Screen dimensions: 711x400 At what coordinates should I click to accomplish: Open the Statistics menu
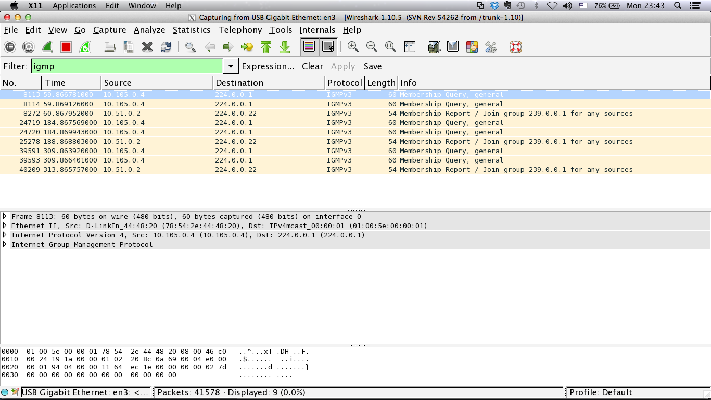point(191,30)
